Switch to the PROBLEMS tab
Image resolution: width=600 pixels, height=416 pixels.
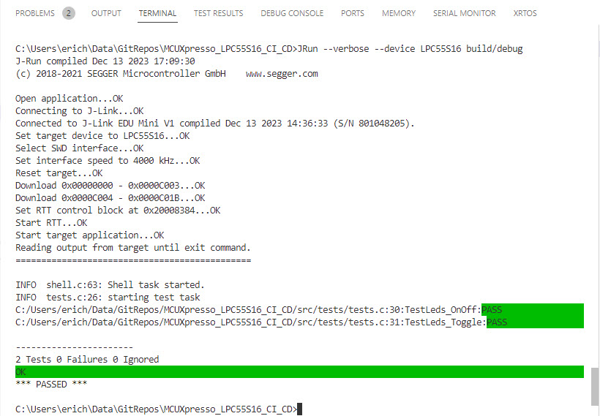click(34, 13)
